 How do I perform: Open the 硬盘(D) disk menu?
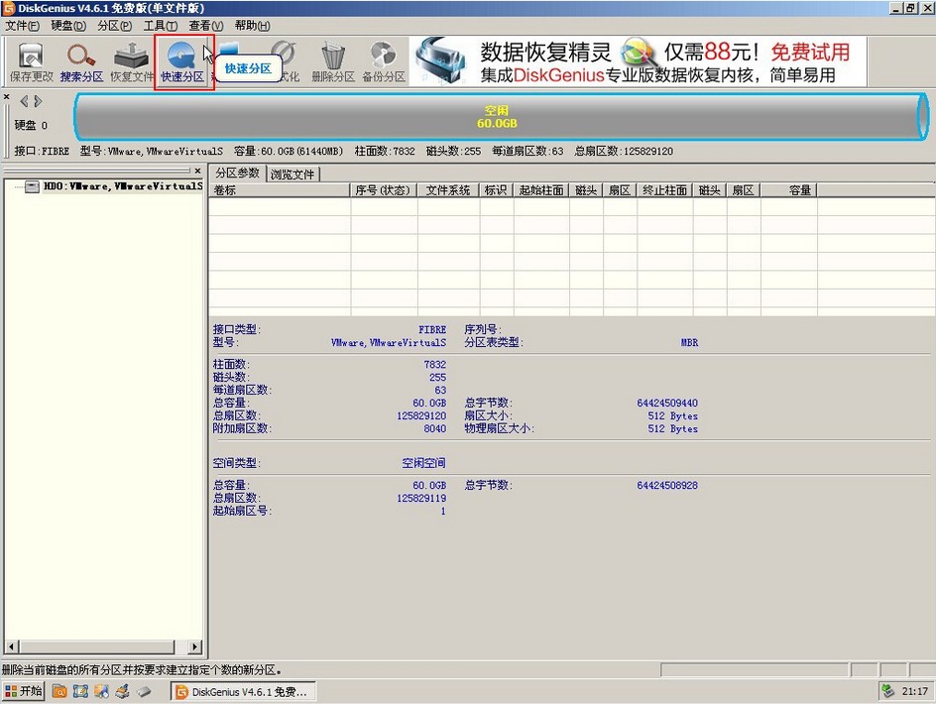point(65,26)
